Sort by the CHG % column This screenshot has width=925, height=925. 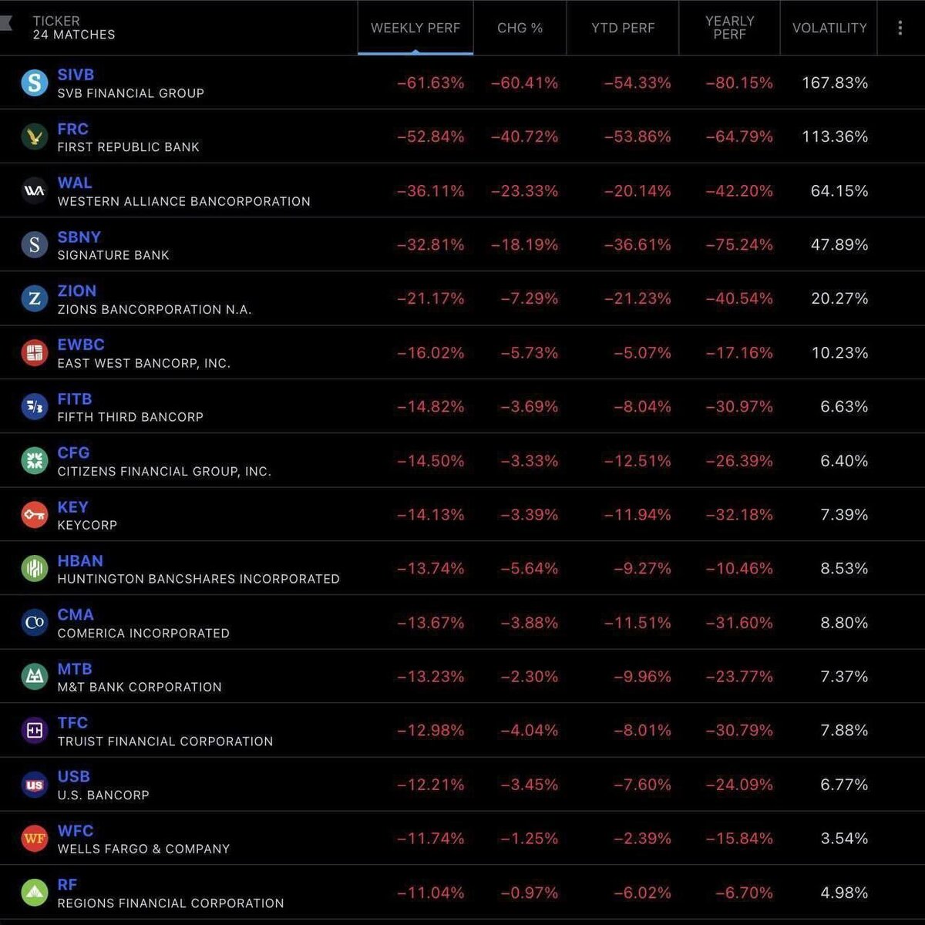pos(520,28)
